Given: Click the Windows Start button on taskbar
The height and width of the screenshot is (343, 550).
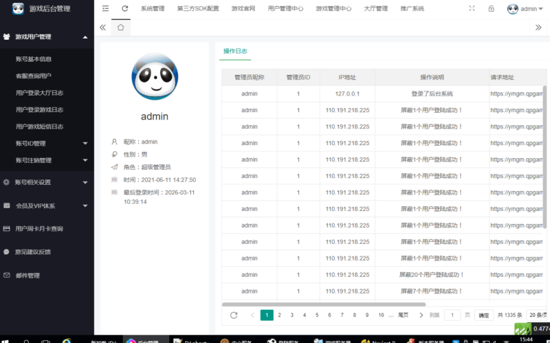Looking at the screenshot, I should click(x=6, y=341).
